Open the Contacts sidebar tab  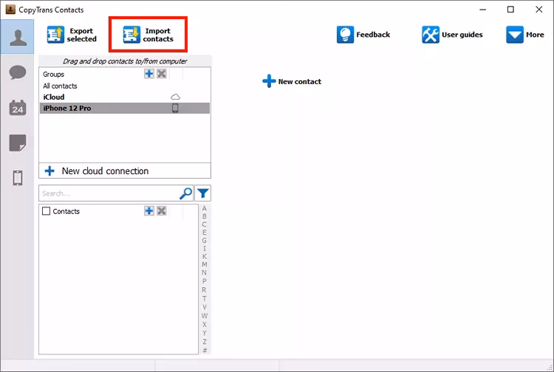(17, 38)
